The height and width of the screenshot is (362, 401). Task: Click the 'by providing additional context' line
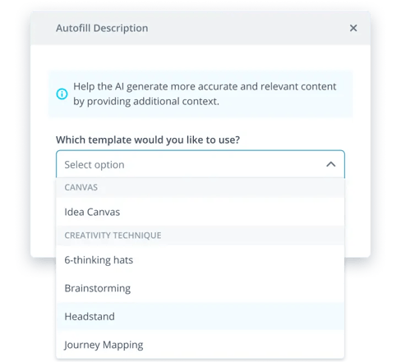pos(146,102)
